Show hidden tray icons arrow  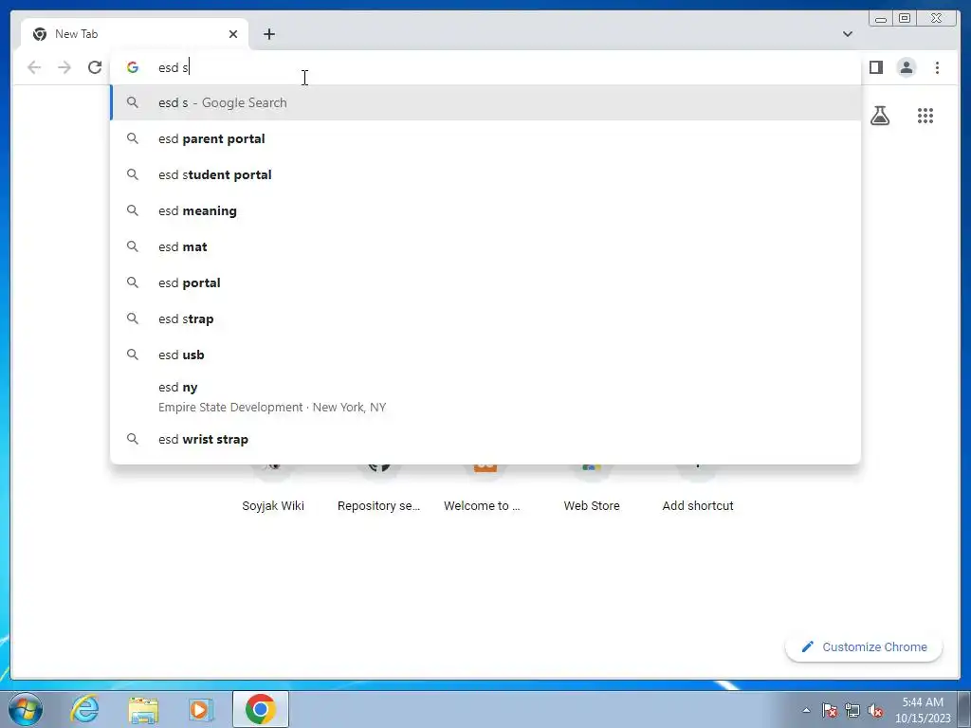[806, 710]
